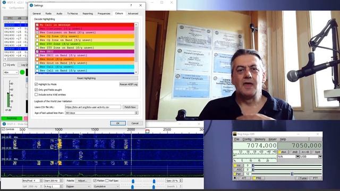Click the flrig app icon in title bar

[x=235, y=134]
